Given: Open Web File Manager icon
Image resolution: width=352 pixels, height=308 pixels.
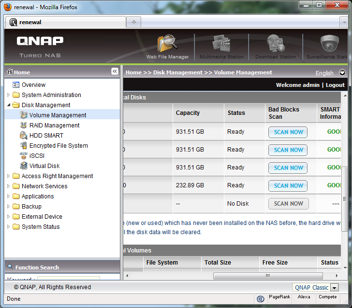Looking at the screenshot, I should coord(167,44).
